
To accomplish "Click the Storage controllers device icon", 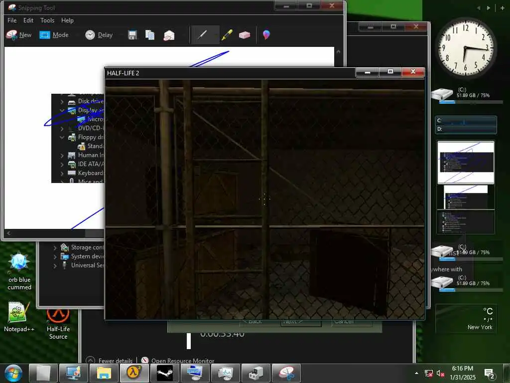I will (64, 247).
